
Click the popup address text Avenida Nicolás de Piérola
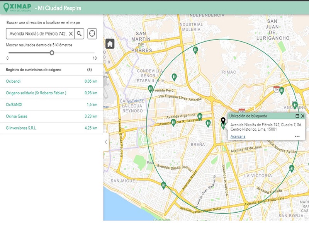(266, 127)
